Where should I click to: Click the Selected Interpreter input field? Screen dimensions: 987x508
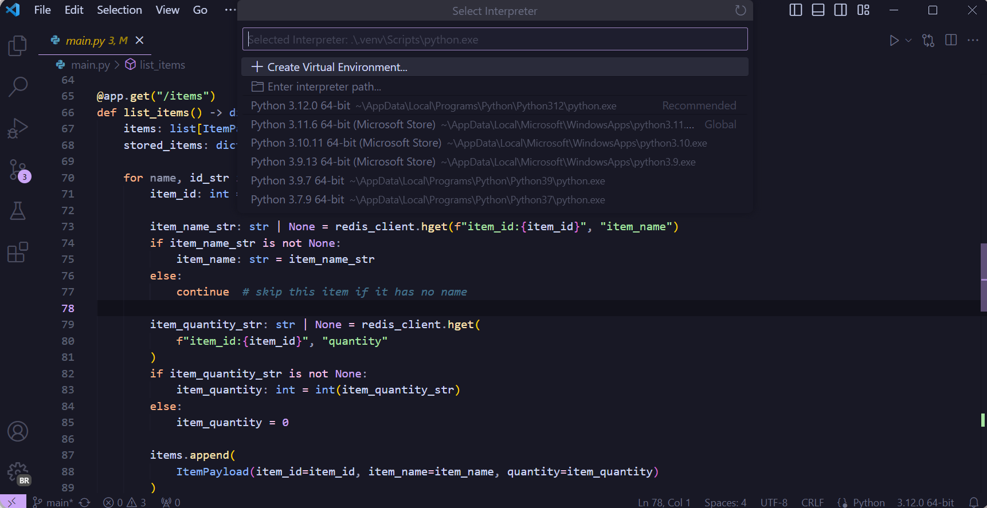pos(494,40)
